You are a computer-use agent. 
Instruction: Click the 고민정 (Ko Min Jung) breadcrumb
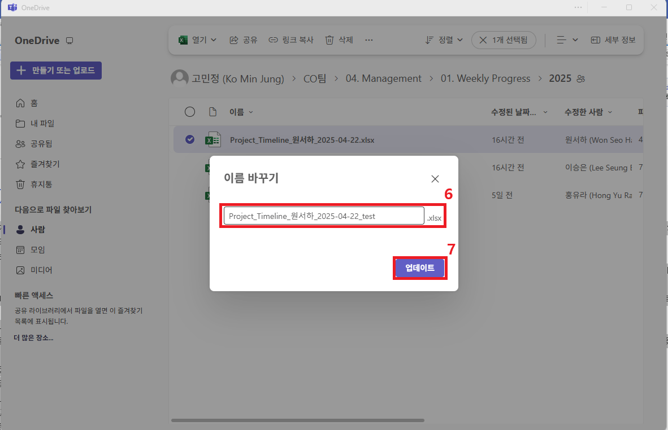(x=238, y=78)
